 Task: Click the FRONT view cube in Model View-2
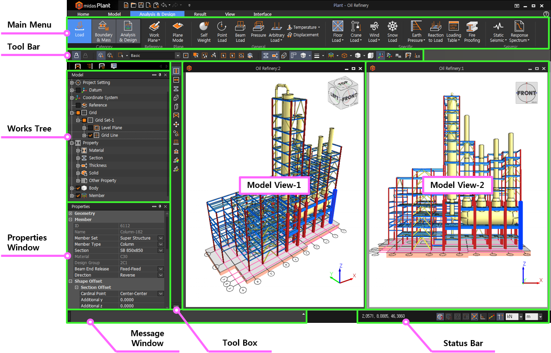coord(526,93)
